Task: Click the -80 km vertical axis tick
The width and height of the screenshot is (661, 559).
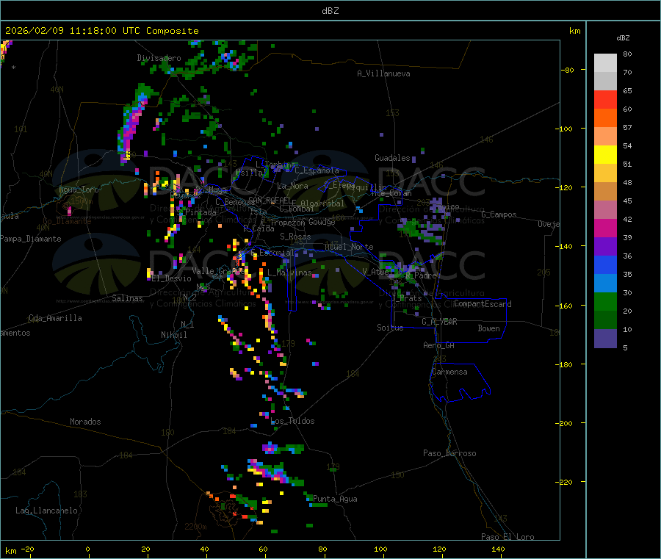Action: point(567,70)
